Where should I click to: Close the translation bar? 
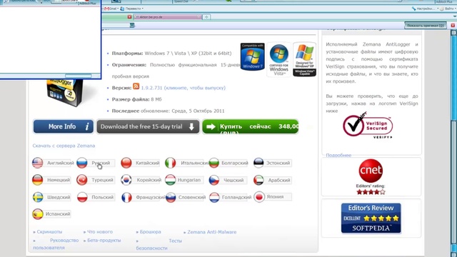coord(453,26)
